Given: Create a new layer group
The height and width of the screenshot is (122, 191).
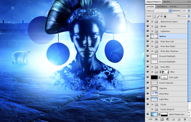Looking at the screenshot, I should click(x=173, y=119).
